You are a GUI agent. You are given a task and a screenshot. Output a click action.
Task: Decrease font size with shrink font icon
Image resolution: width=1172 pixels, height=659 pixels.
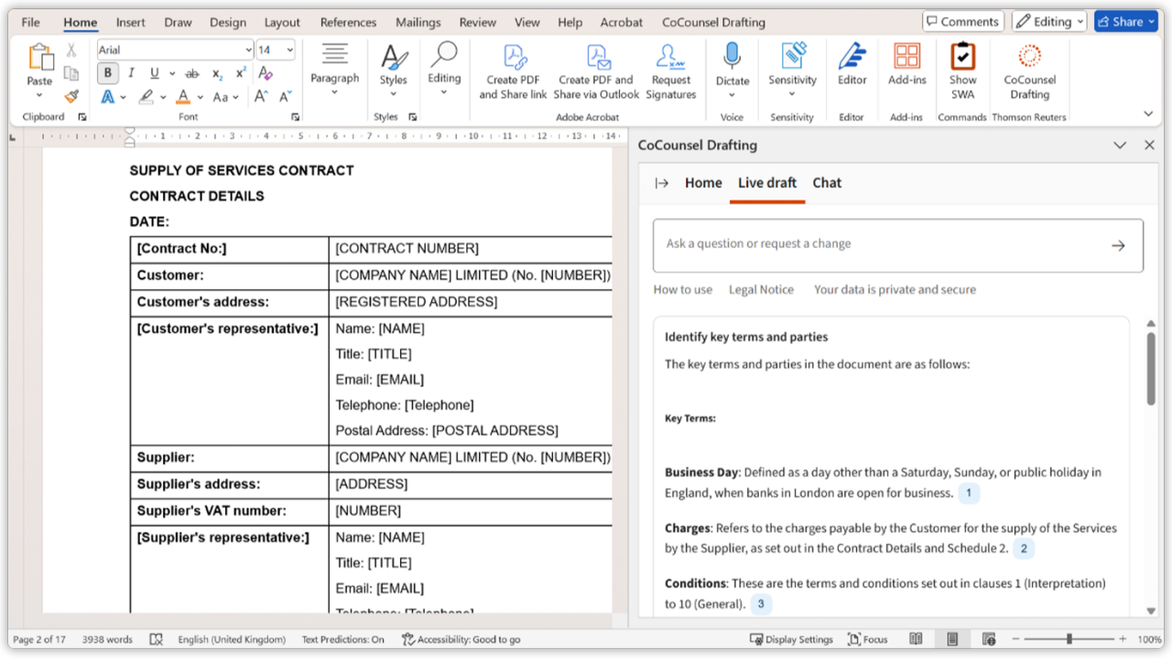tap(286, 96)
